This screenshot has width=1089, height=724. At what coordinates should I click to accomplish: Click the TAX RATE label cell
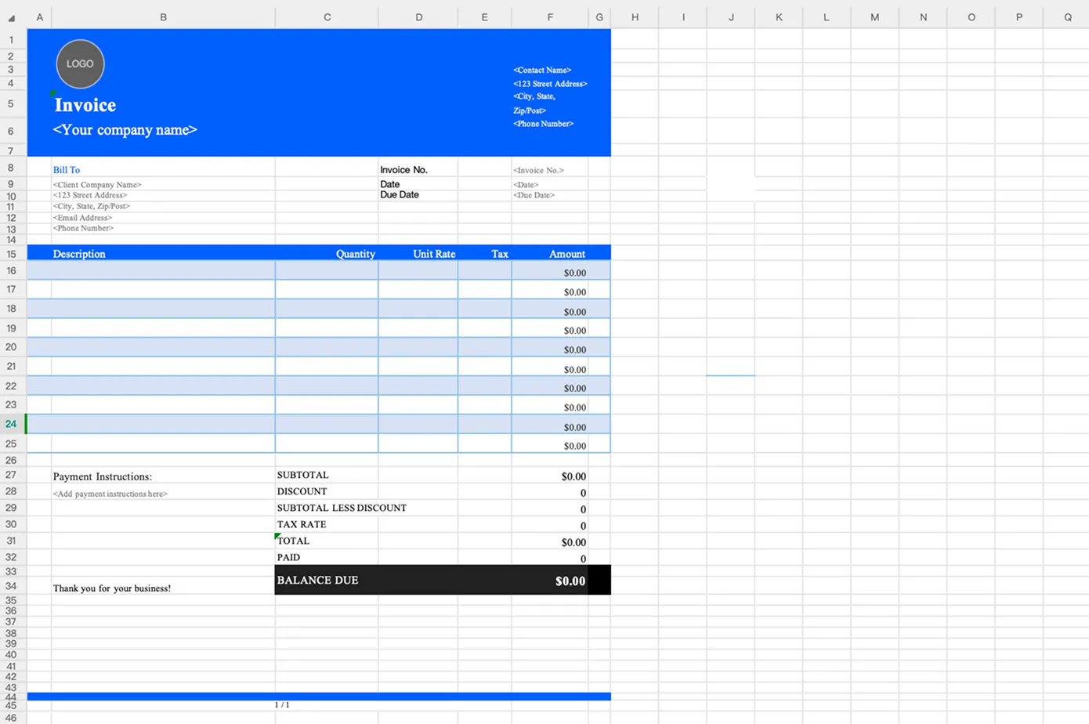[302, 524]
